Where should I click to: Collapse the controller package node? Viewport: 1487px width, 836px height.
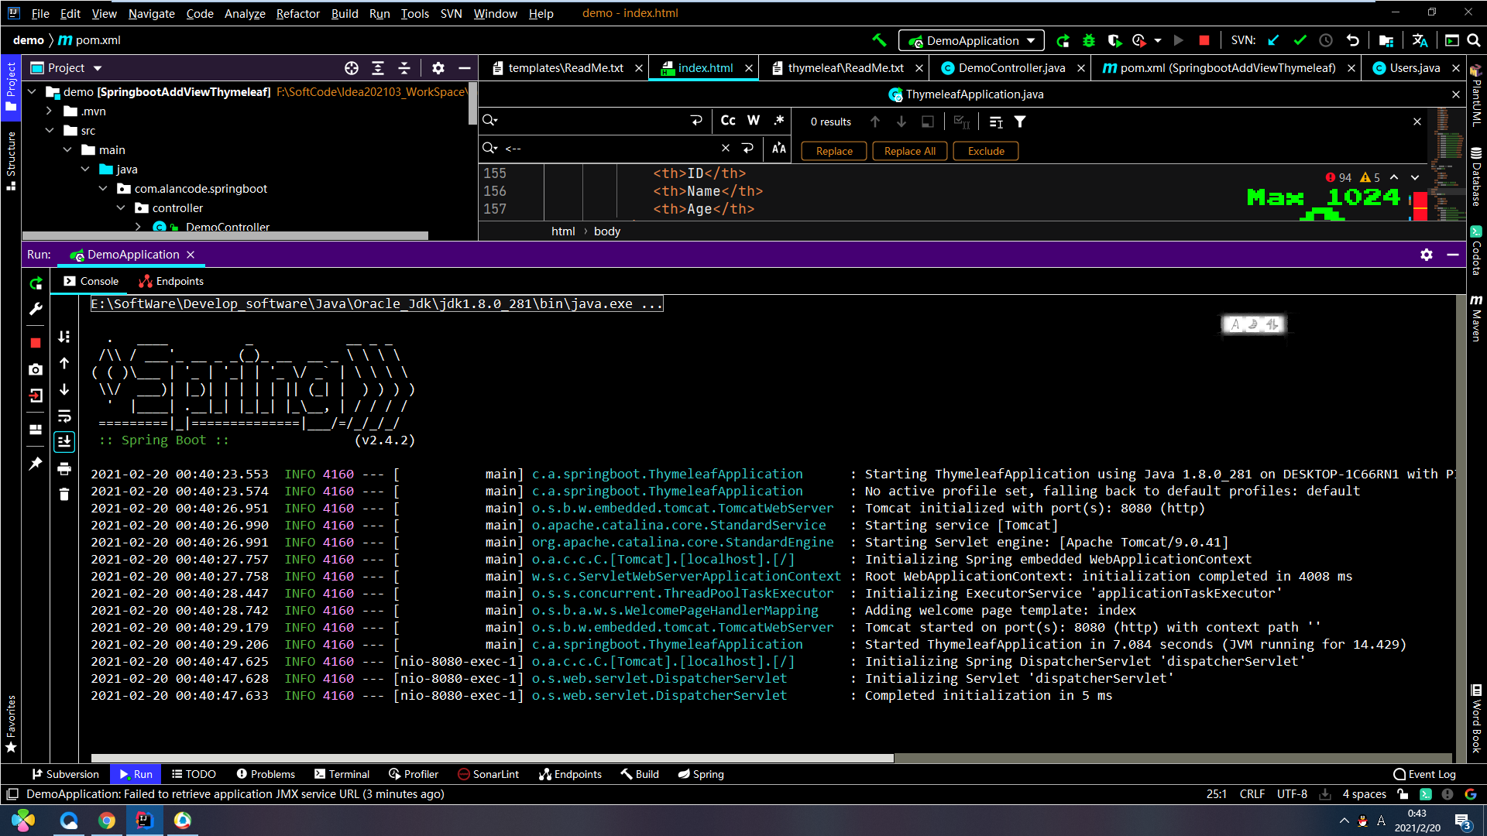pos(121,207)
